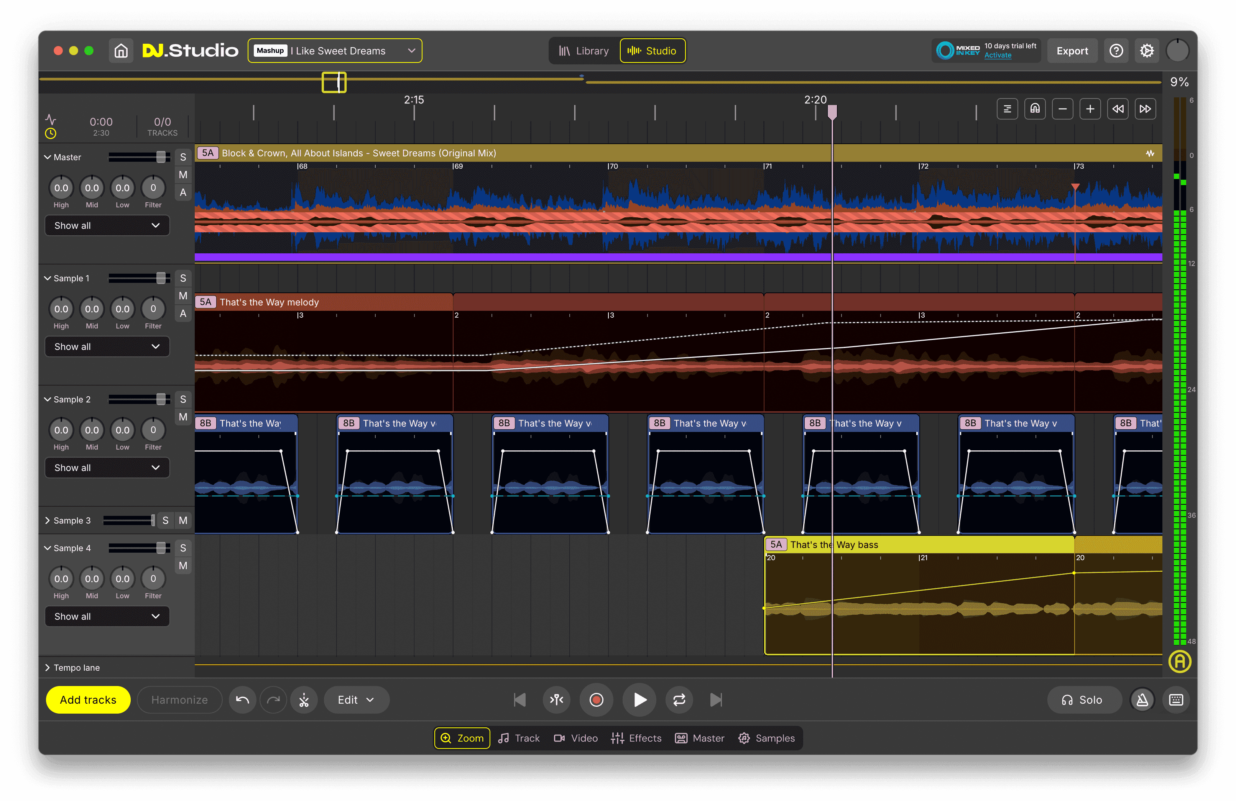The image size is (1236, 801).
Task: Solo the Sample 1 channel
Action: 183,278
